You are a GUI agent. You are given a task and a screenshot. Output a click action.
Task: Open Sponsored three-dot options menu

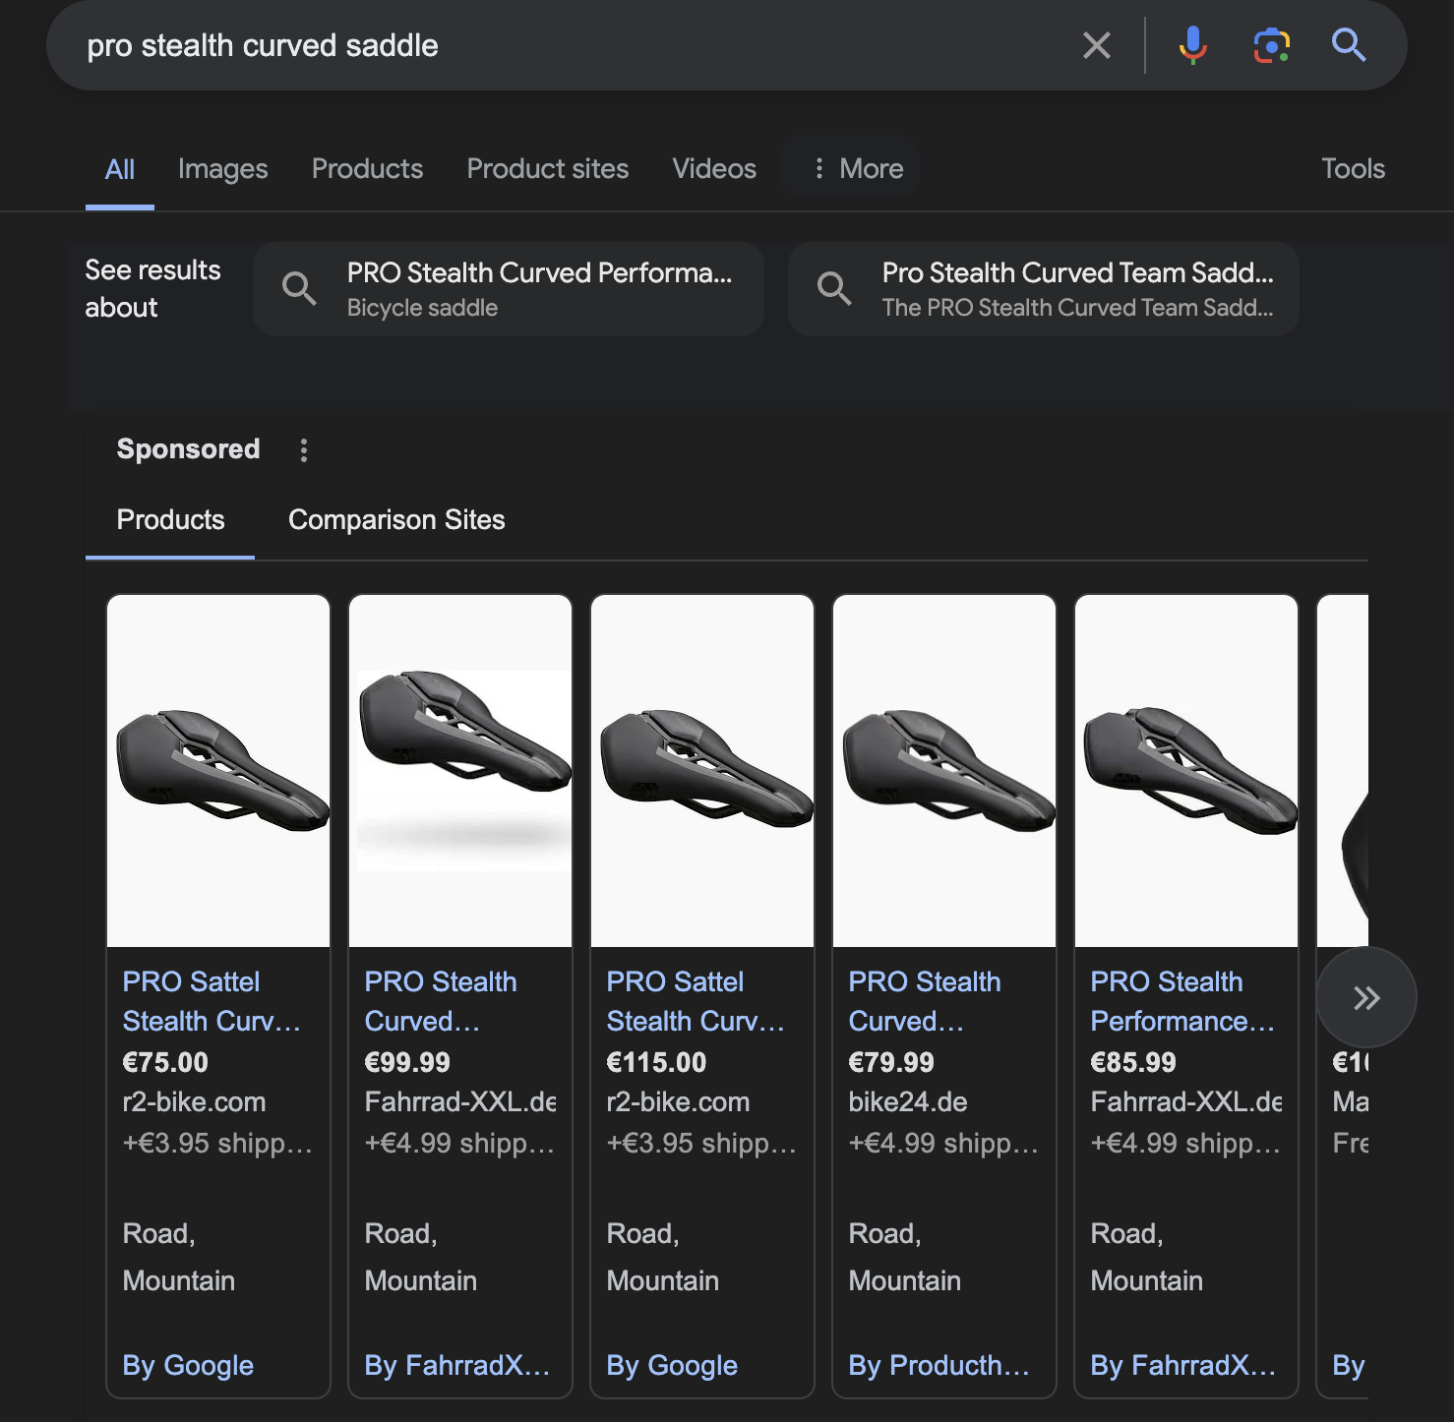[304, 450]
